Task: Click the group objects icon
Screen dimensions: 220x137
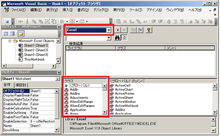Action: click(x=47, y=22)
